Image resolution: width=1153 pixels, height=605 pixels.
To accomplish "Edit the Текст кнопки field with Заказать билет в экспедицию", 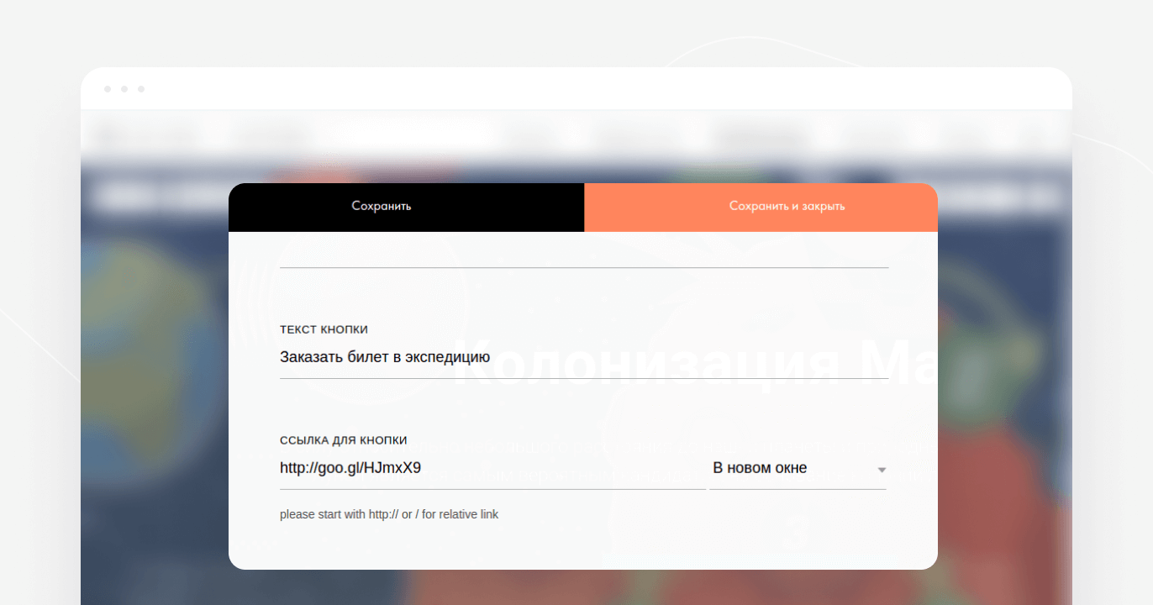I will pyautogui.click(x=584, y=358).
